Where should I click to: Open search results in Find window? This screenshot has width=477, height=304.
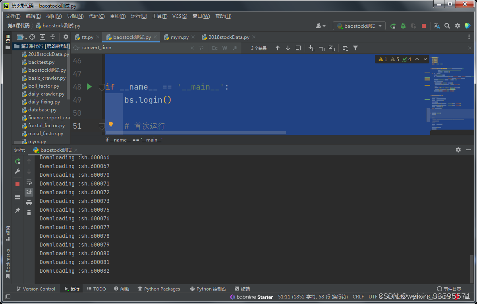click(298, 48)
